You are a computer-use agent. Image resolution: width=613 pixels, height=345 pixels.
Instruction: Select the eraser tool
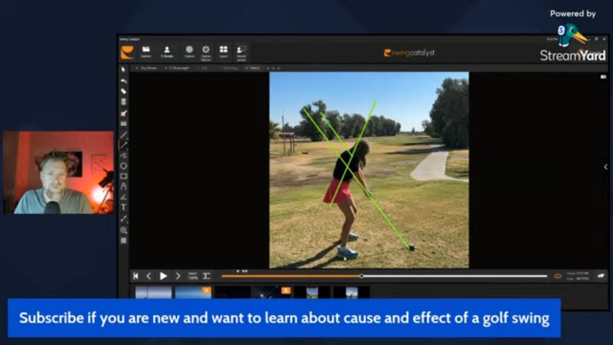coord(124,91)
